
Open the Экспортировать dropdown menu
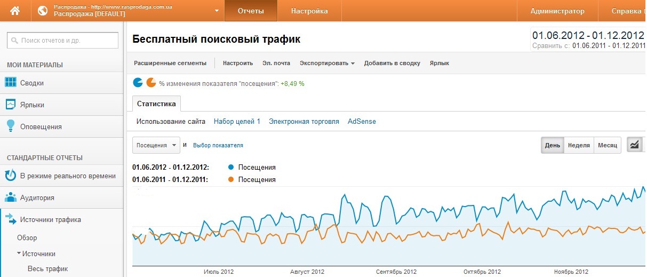click(327, 63)
